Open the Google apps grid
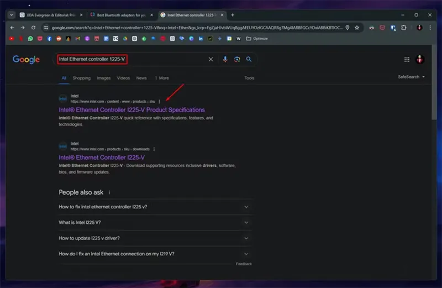442x288 pixels. 407,60
